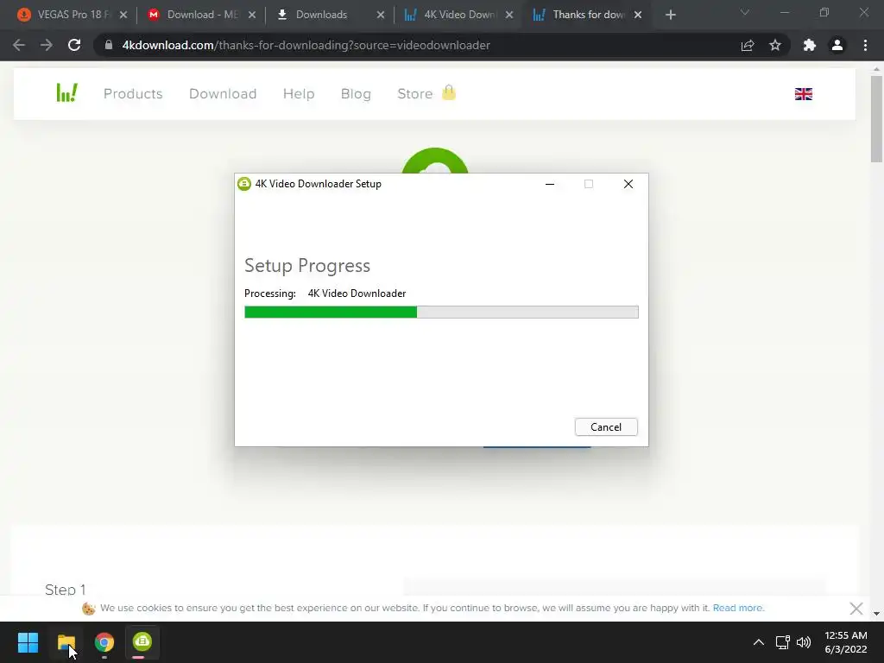Show hidden system tray icons

click(759, 642)
